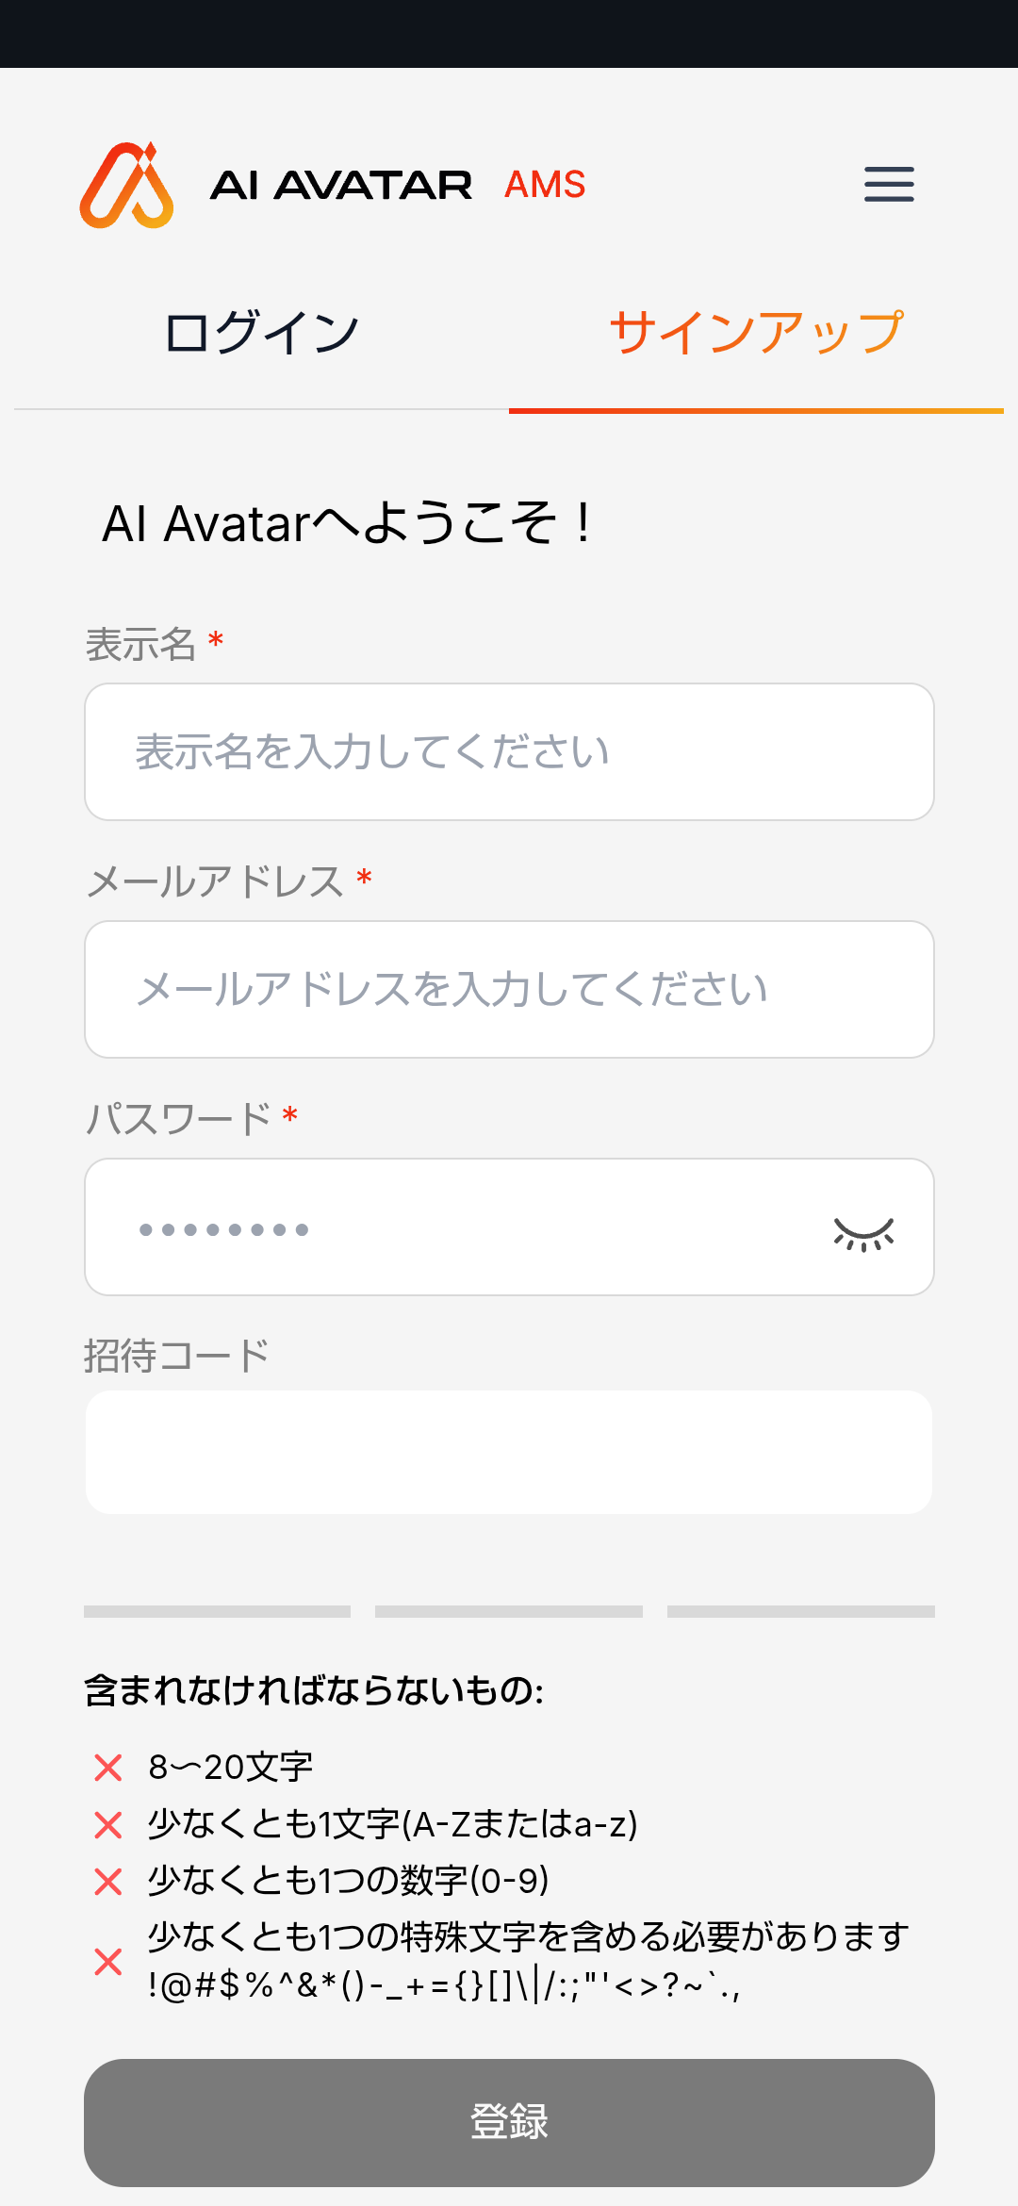Click the 登録 register button
This screenshot has height=2206, width=1018.
pyautogui.click(x=509, y=2122)
